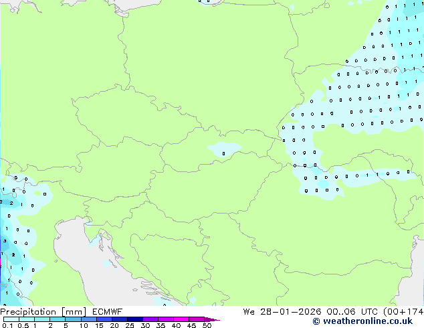Pick the 2–5 mm legend swatch
This screenshot has width=424, height=328.
(58, 319)
